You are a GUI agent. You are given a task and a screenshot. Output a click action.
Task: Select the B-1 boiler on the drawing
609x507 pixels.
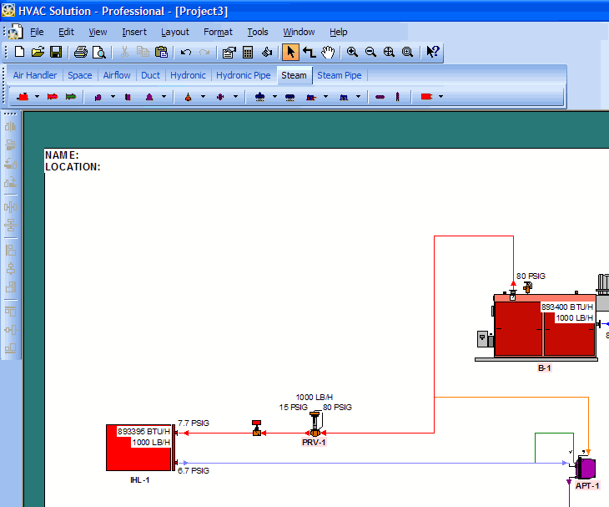tap(544, 327)
